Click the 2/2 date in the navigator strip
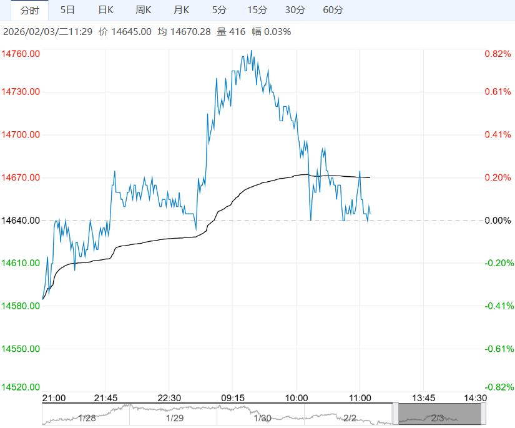515x428 pixels. (350, 417)
